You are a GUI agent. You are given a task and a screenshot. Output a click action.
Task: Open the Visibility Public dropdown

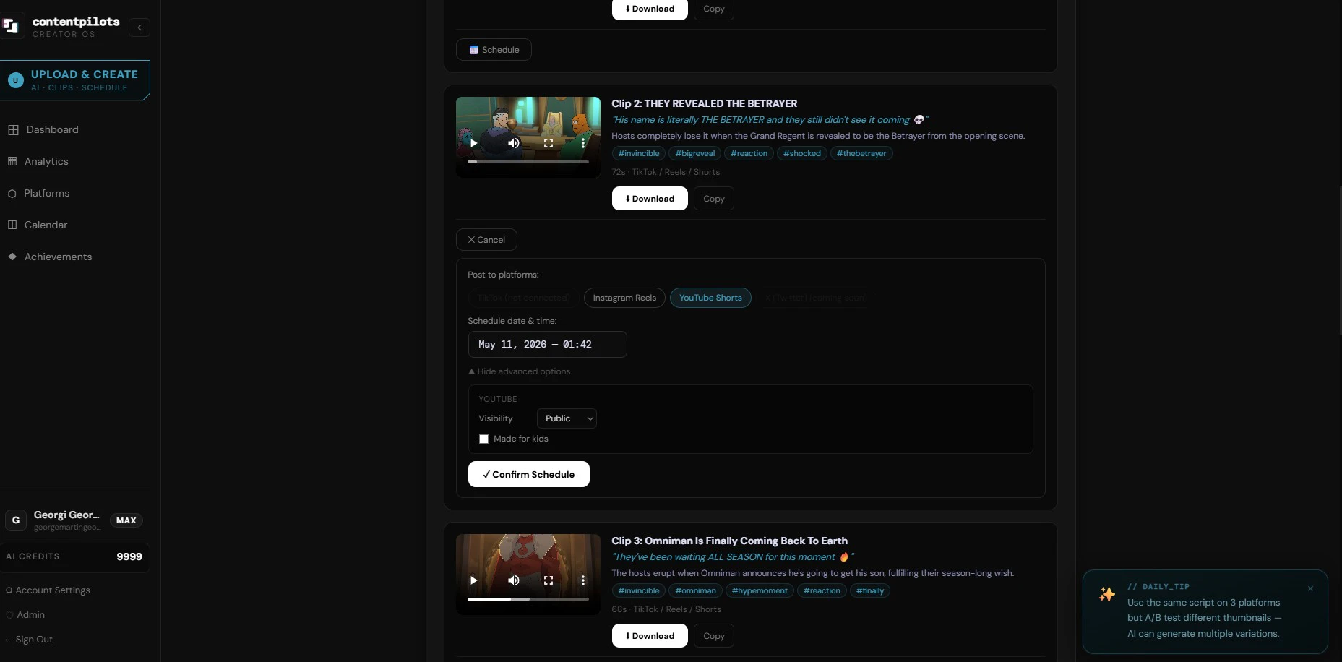pyautogui.click(x=567, y=418)
